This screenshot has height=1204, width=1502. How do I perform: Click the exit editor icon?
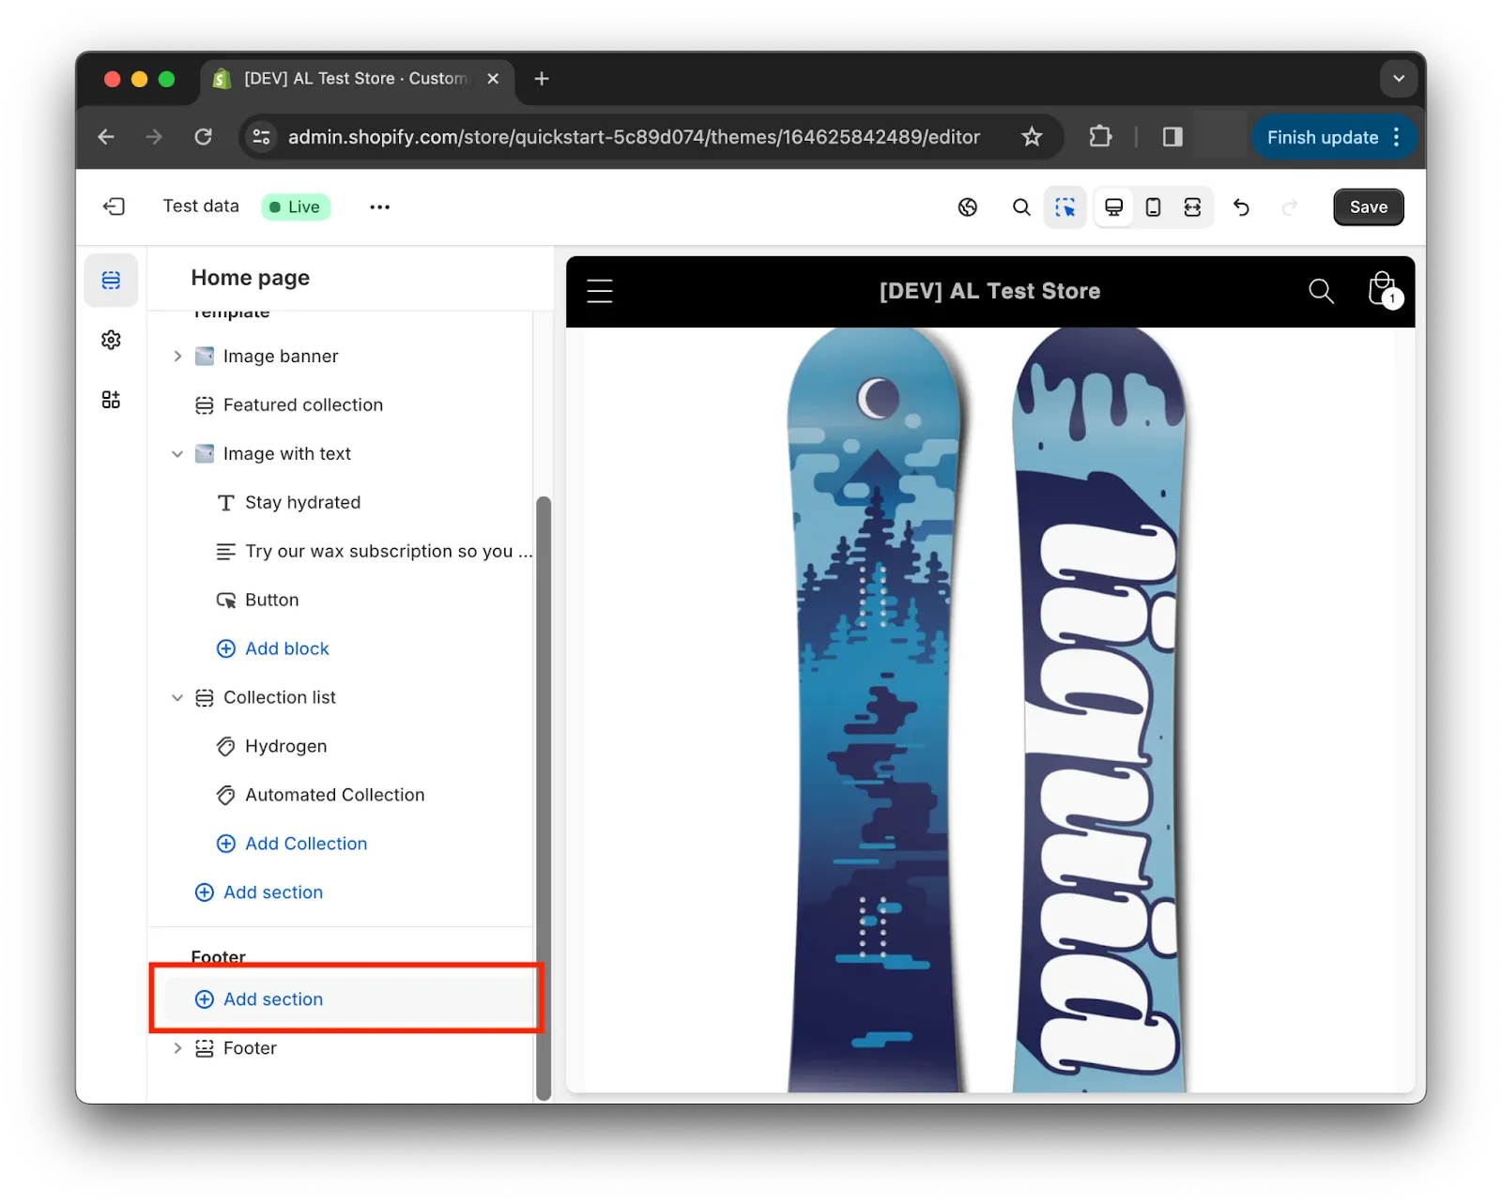(114, 206)
